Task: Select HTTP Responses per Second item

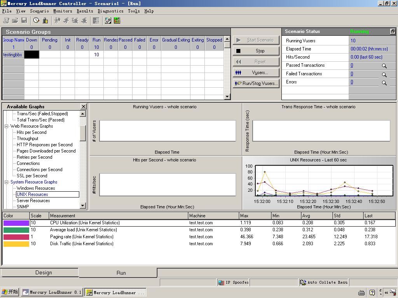Action: [44, 145]
